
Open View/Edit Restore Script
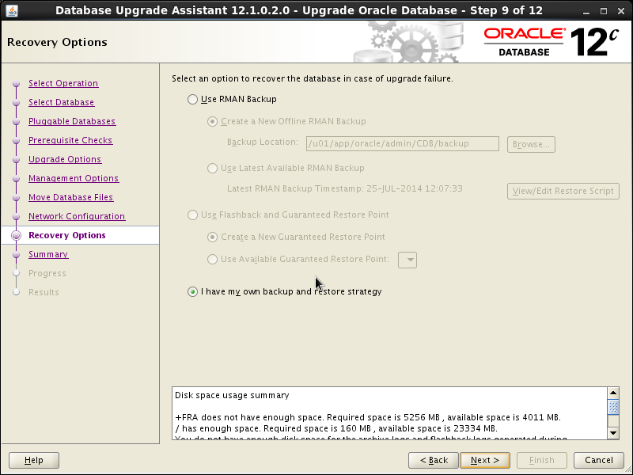pos(563,191)
